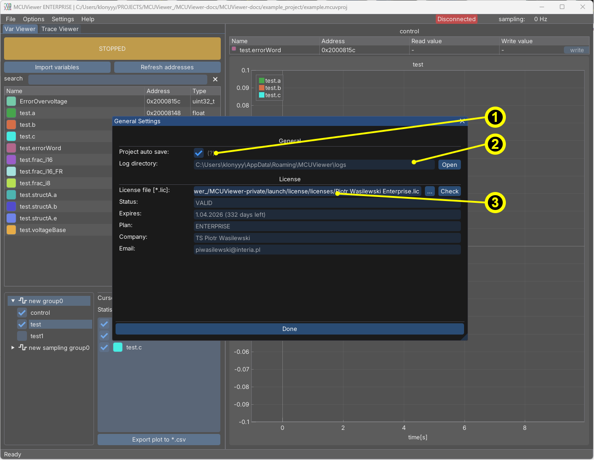Toggle the control plot checkbox
Screen dimensions: 594x460
(x=22, y=313)
